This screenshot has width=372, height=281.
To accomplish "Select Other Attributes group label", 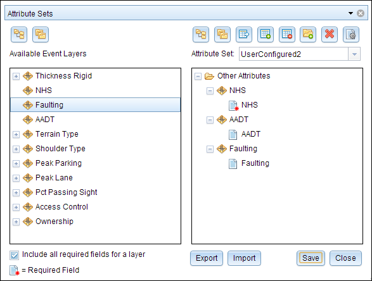I will click(243, 76).
